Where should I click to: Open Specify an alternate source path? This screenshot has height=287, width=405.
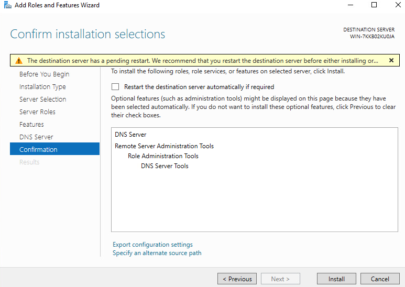point(157,253)
